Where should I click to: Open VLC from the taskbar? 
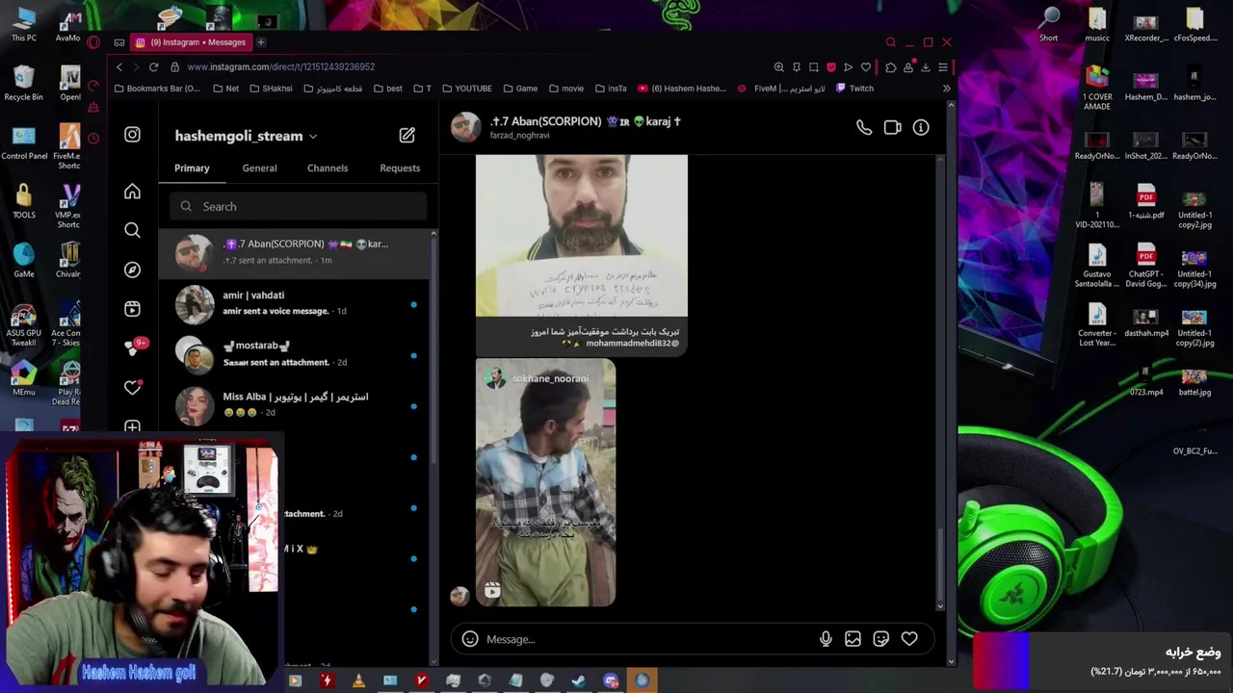358,680
